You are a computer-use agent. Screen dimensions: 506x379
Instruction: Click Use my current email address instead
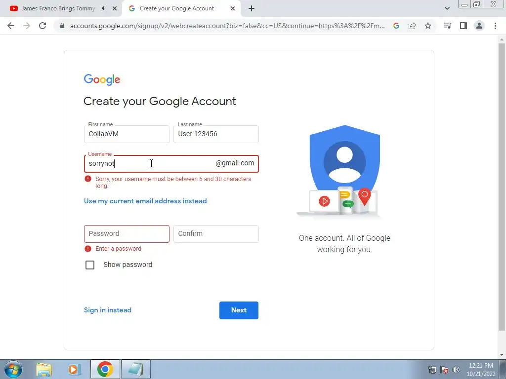coord(145,201)
